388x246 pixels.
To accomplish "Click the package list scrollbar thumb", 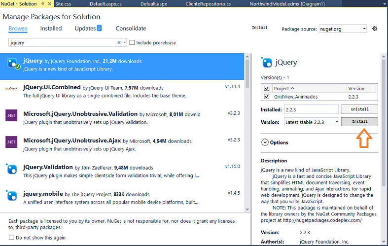I will [x=247, y=74].
